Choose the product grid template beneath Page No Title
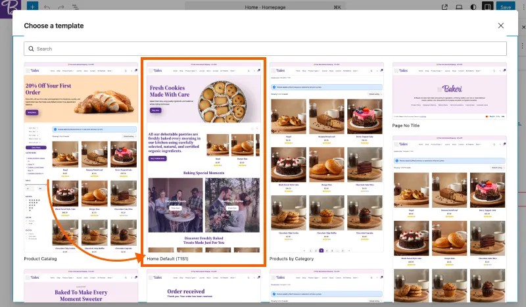Viewport: 526px width, 307px height. tap(450, 219)
